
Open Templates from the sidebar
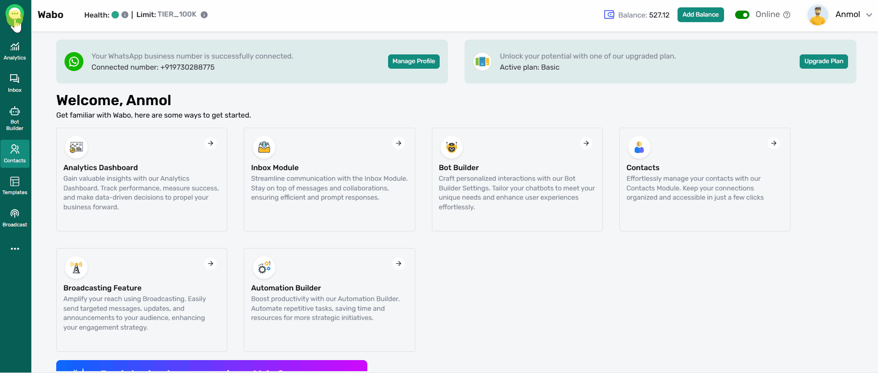[15, 186]
